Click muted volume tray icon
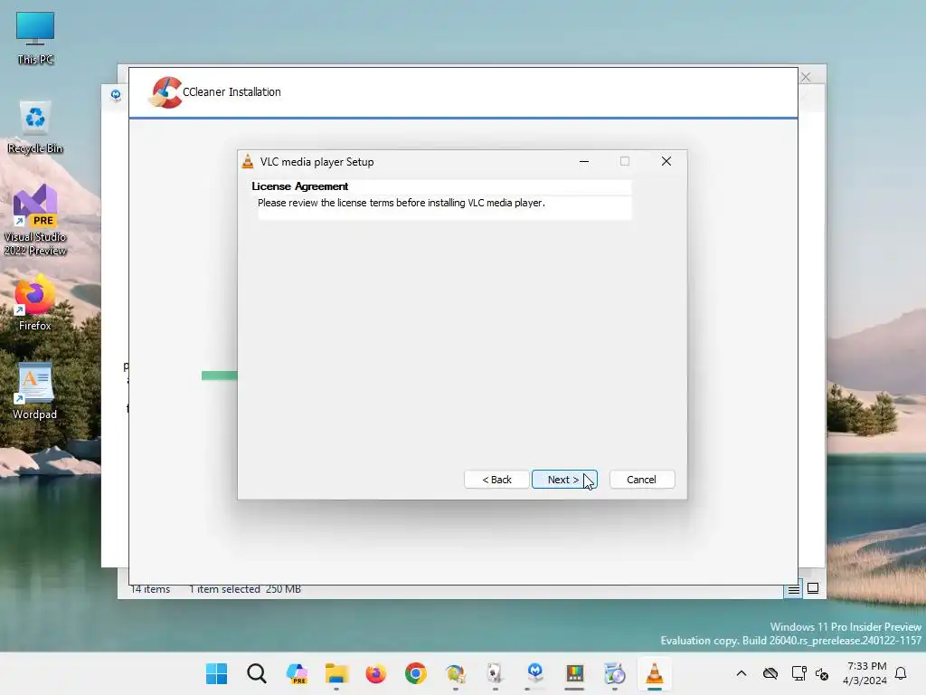 pos(822,673)
